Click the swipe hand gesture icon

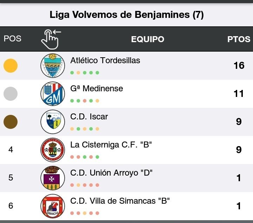51,39
